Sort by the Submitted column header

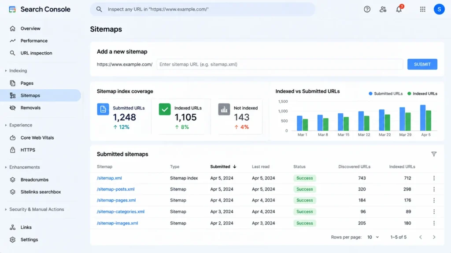[x=223, y=166]
